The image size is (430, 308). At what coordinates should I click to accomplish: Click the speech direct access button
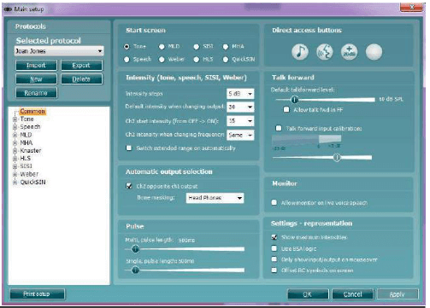coord(325,52)
